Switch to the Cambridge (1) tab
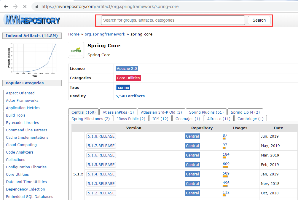The image size is (298, 200). click(x=250, y=118)
